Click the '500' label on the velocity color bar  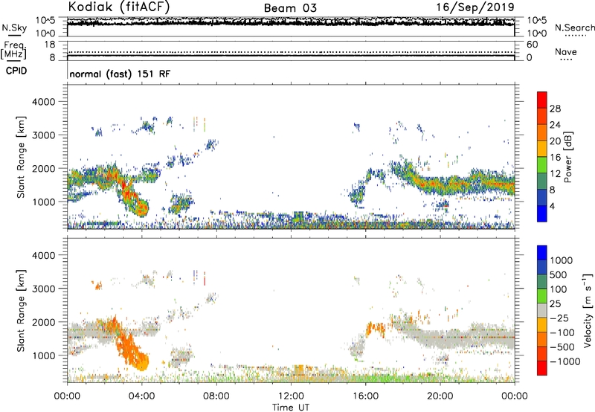click(x=559, y=275)
